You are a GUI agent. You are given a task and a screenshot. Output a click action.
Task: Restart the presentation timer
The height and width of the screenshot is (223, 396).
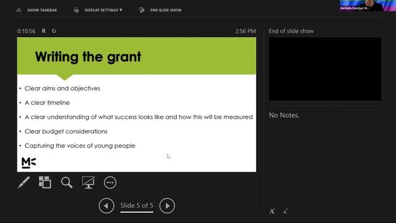pyautogui.click(x=54, y=31)
